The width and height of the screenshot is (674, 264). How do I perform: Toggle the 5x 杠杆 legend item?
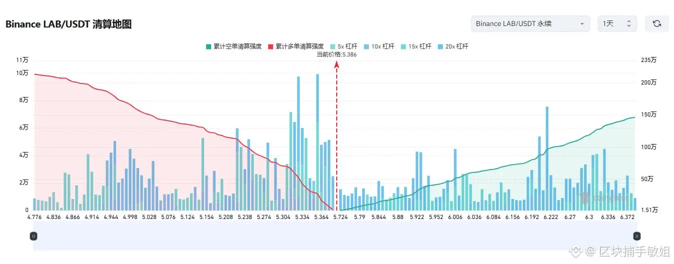[x=343, y=46]
